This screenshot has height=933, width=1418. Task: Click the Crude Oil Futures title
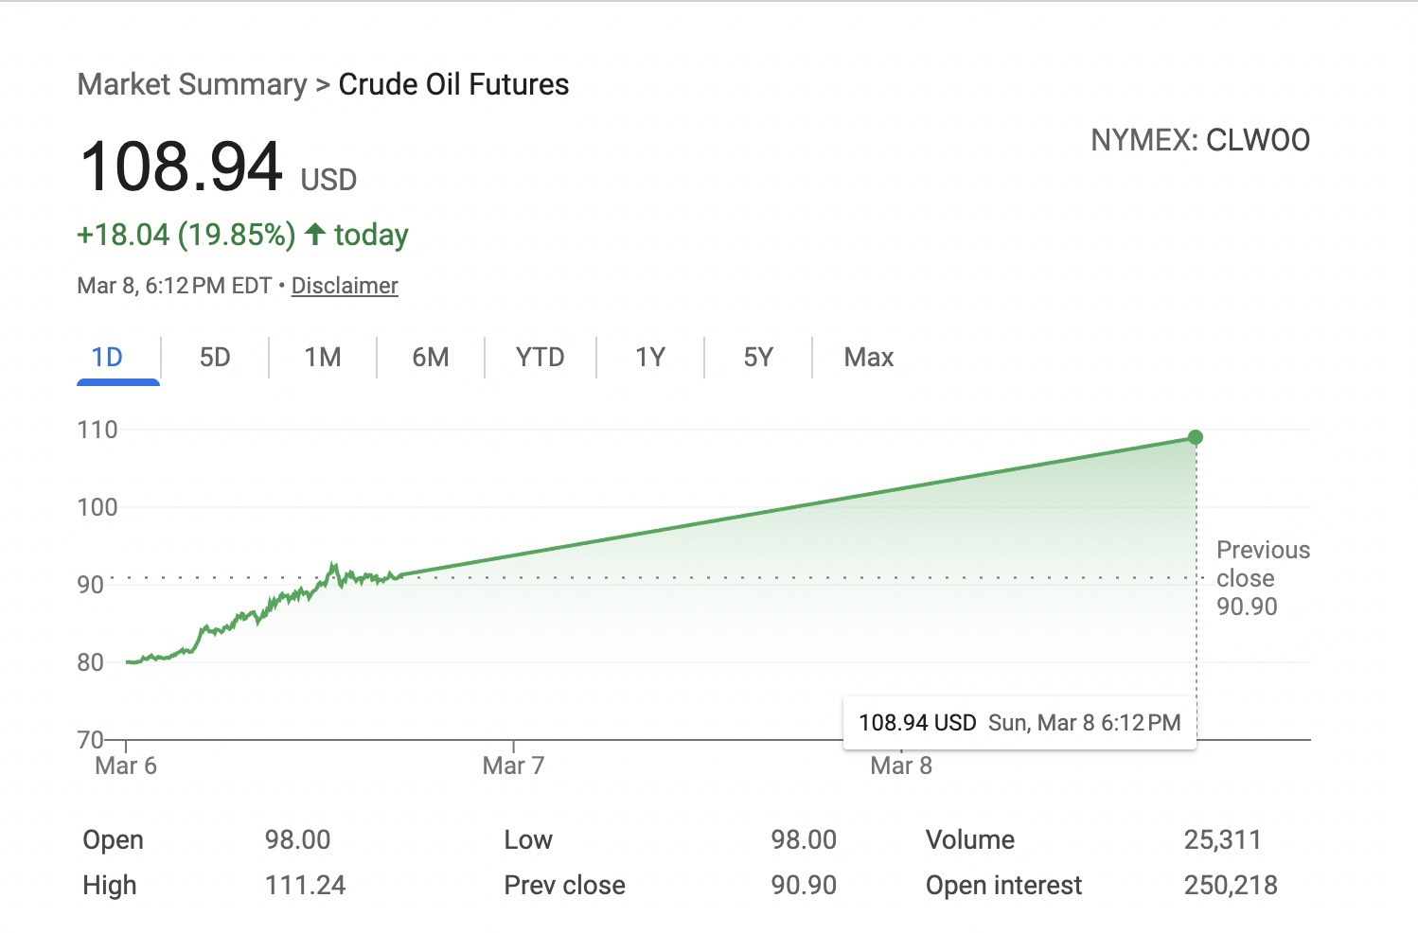453,84
